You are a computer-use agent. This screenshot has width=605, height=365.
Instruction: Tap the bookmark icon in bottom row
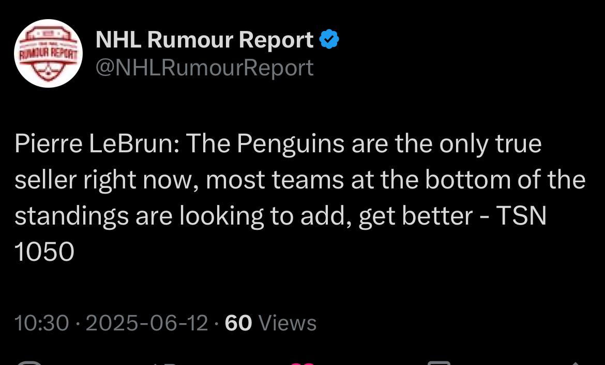point(438,363)
